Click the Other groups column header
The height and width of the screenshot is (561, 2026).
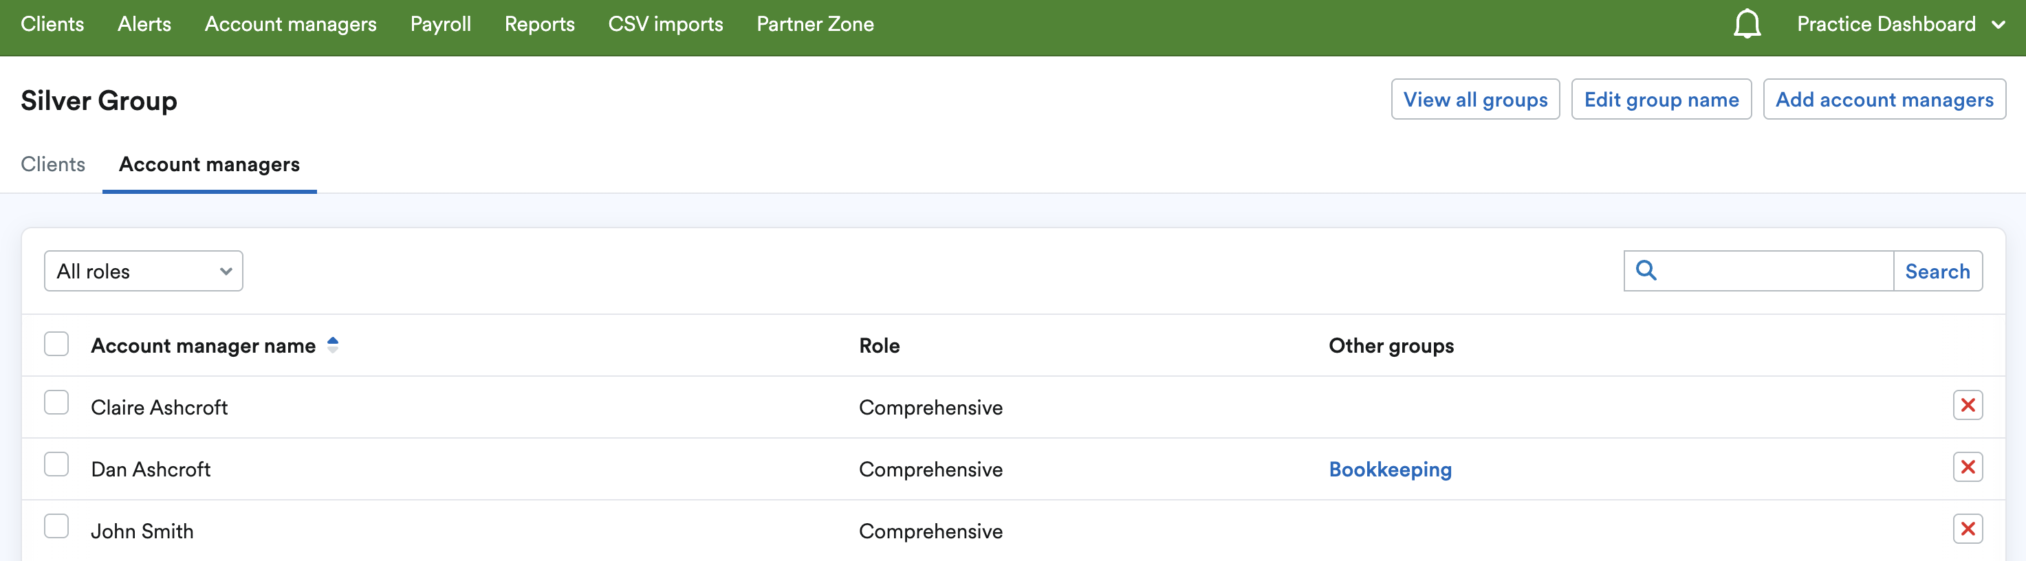pos(1391,346)
